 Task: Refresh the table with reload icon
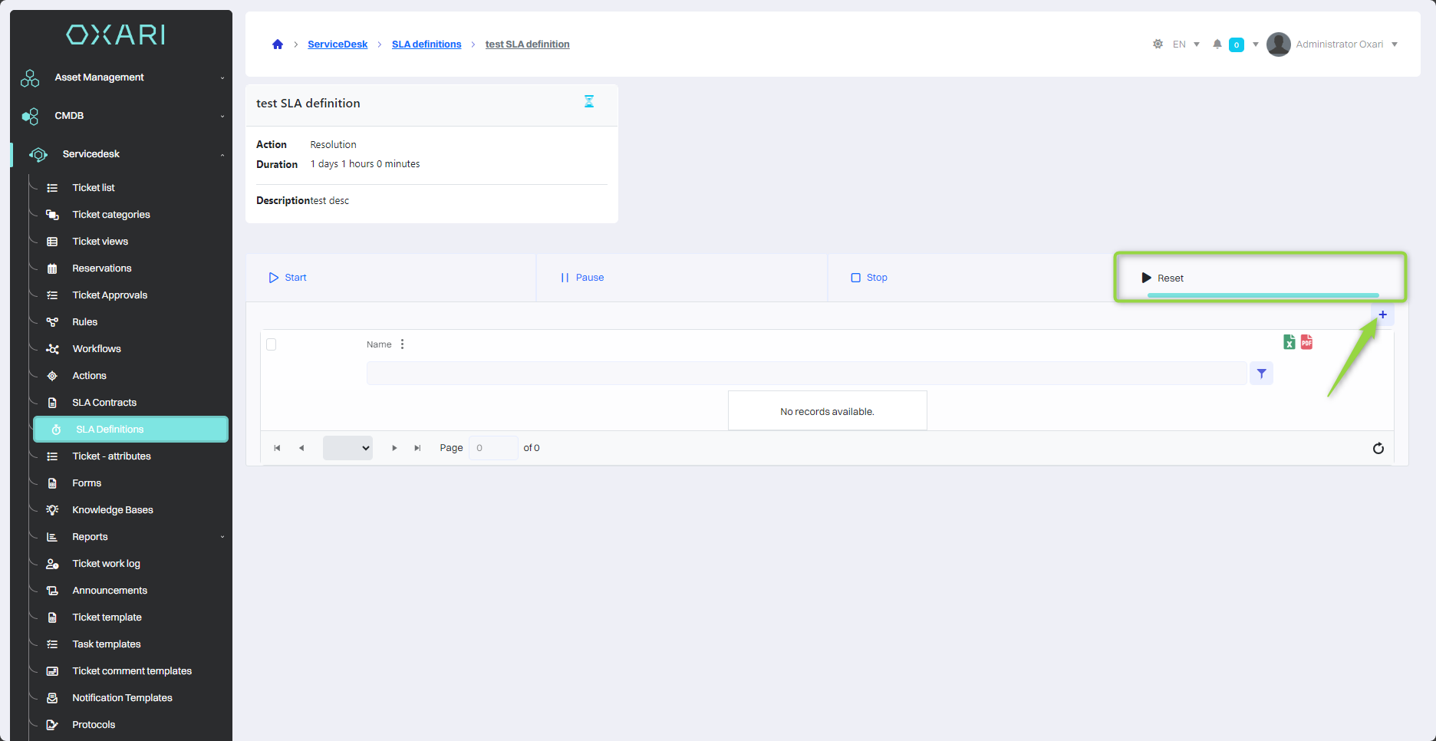tap(1378, 448)
